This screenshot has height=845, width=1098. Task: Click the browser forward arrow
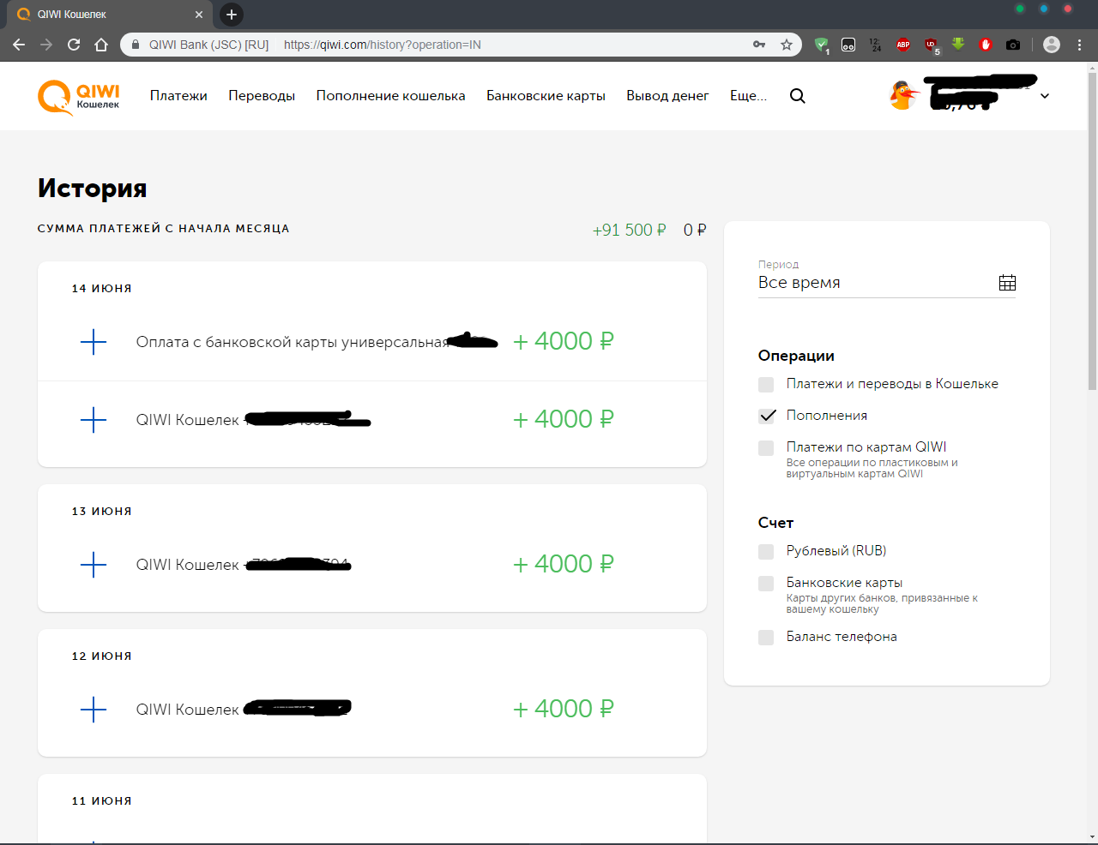point(46,45)
